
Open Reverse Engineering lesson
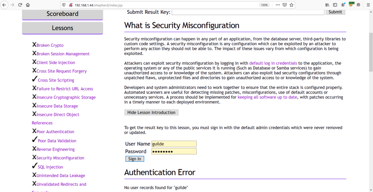pos(55,149)
